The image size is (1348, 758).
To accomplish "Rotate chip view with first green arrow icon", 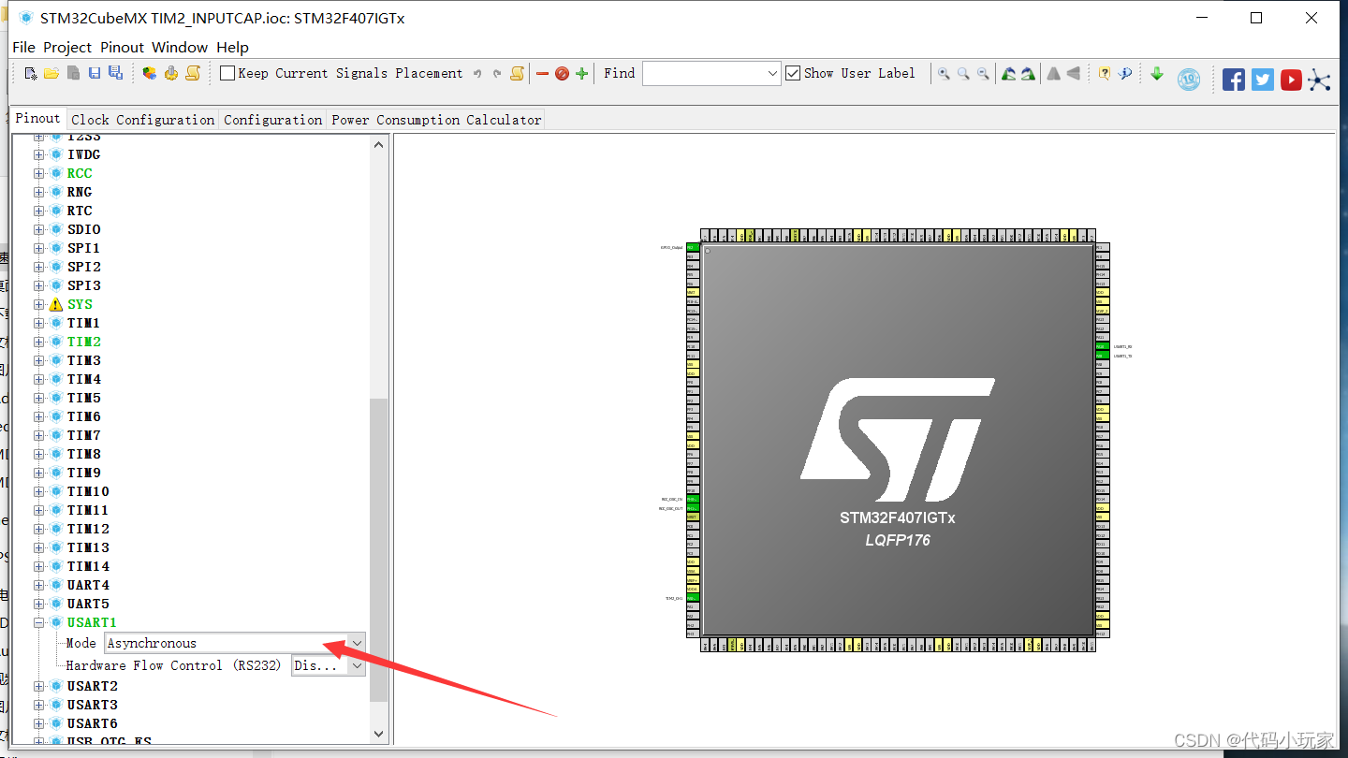I will pyautogui.click(x=1008, y=73).
